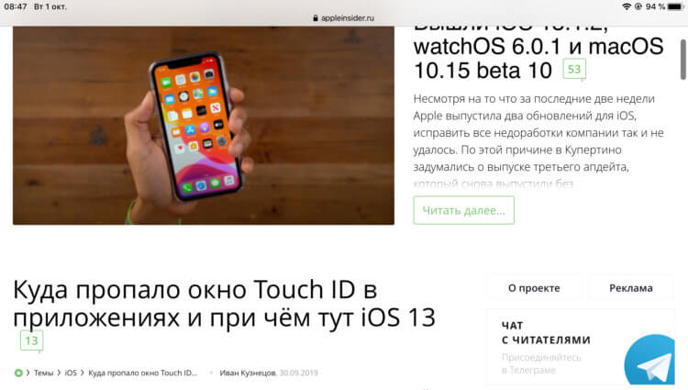Open the Темы breadcrumb link
Image resolution: width=688 pixels, height=390 pixels.
[43, 373]
